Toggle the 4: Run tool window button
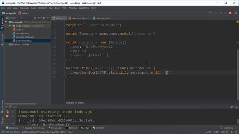 point(85,128)
